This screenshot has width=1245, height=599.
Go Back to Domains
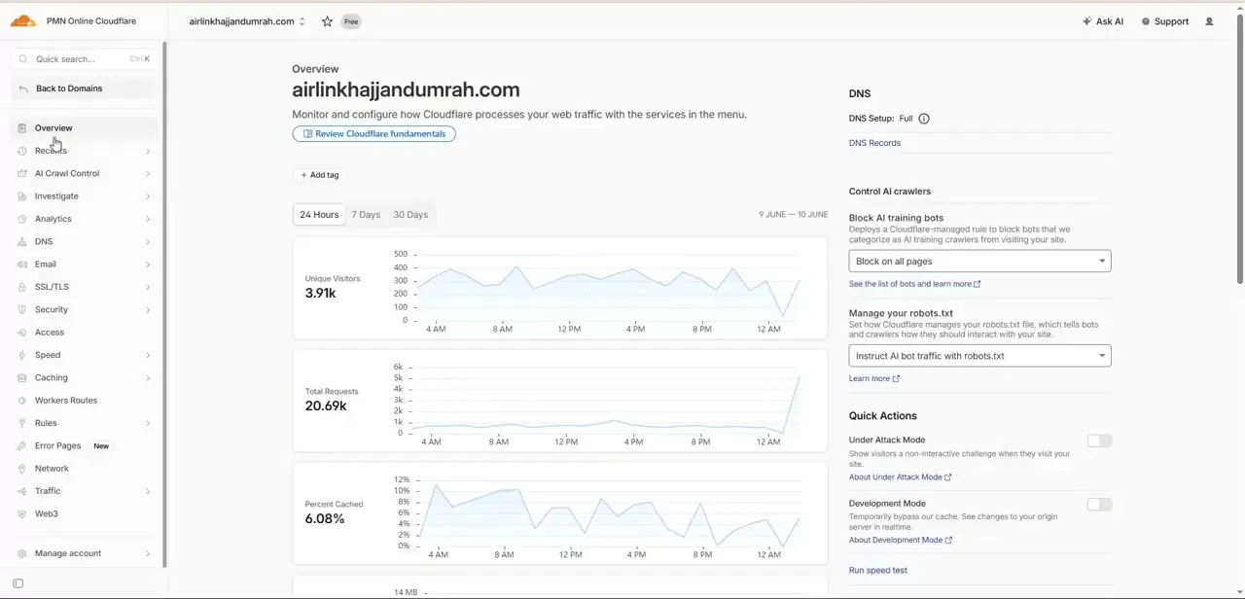(85, 88)
